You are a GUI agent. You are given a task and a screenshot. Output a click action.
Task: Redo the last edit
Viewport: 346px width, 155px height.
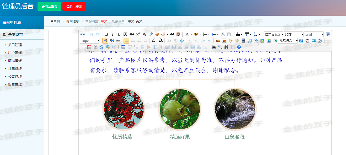click(98, 34)
